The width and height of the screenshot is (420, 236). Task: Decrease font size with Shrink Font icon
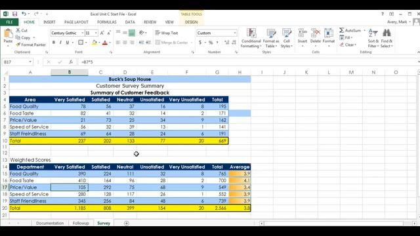pyautogui.click(x=109, y=33)
